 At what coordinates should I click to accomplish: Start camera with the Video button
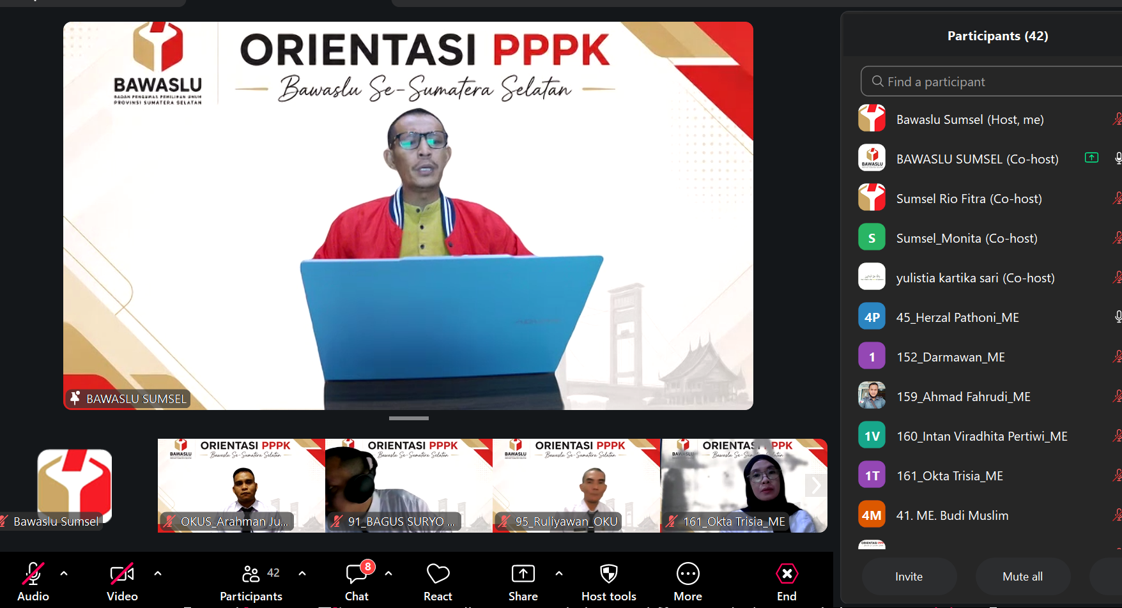click(122, 581)
